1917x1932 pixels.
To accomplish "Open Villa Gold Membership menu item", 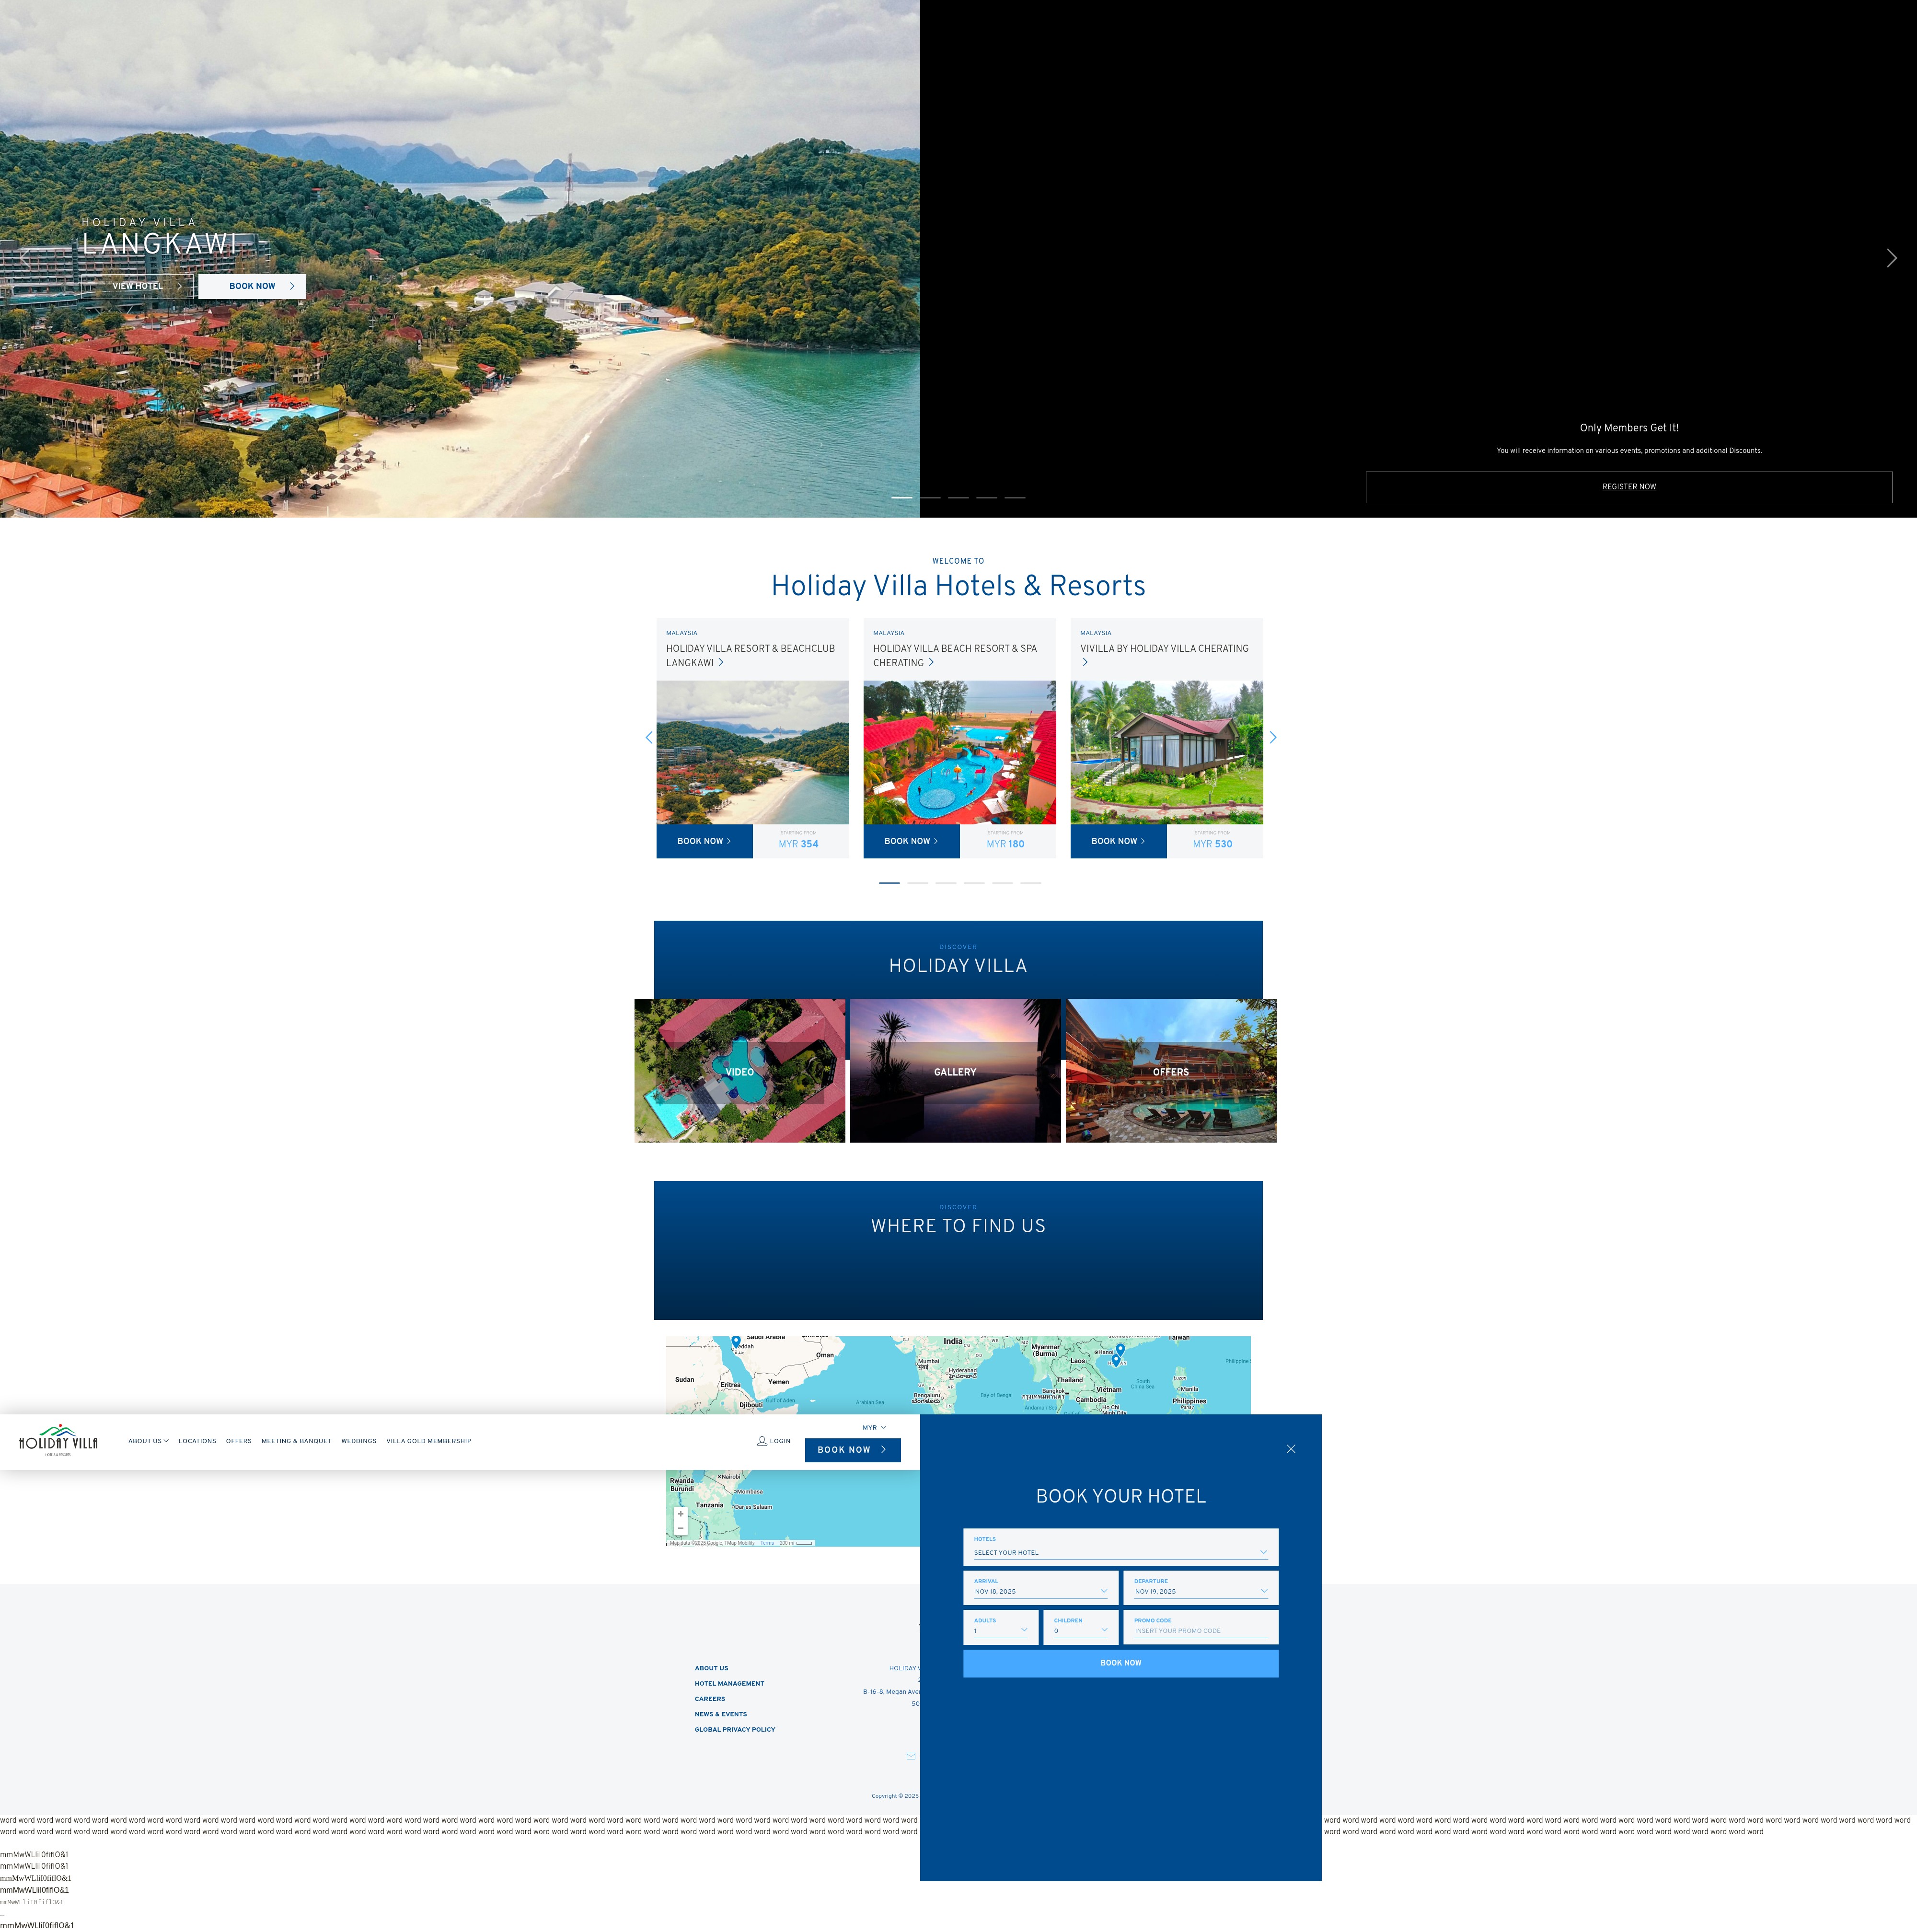I will click(x=428, y=1441).
